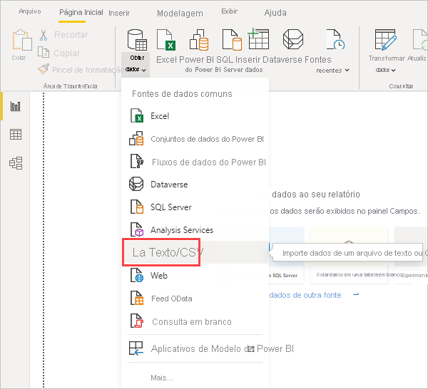Click the Consulta em branco icon

point(137,321)
